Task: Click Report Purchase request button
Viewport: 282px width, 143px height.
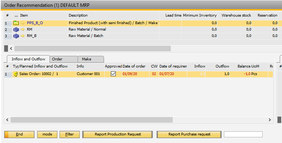Action: (x=189, y=134)
